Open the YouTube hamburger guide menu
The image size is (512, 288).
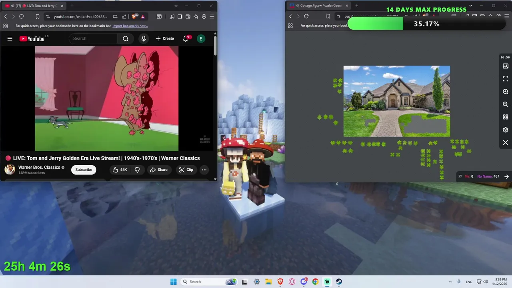[10, 39]
